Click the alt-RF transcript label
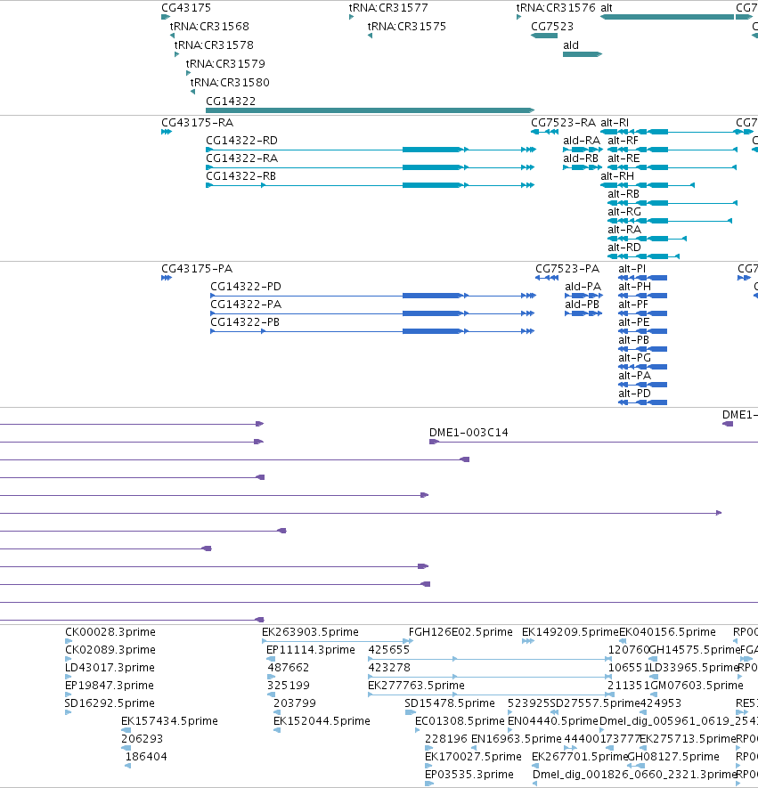The width and height of the screenshot is (758, 788). click(x=623, y=141)
